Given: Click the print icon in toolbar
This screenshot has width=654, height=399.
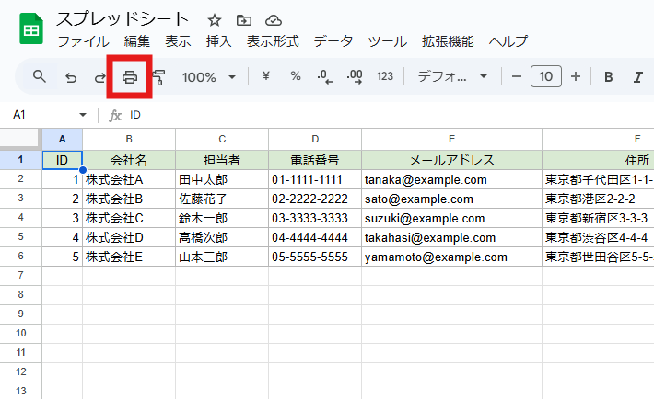Looking at the screenshot, I should [x=130, y=77].
